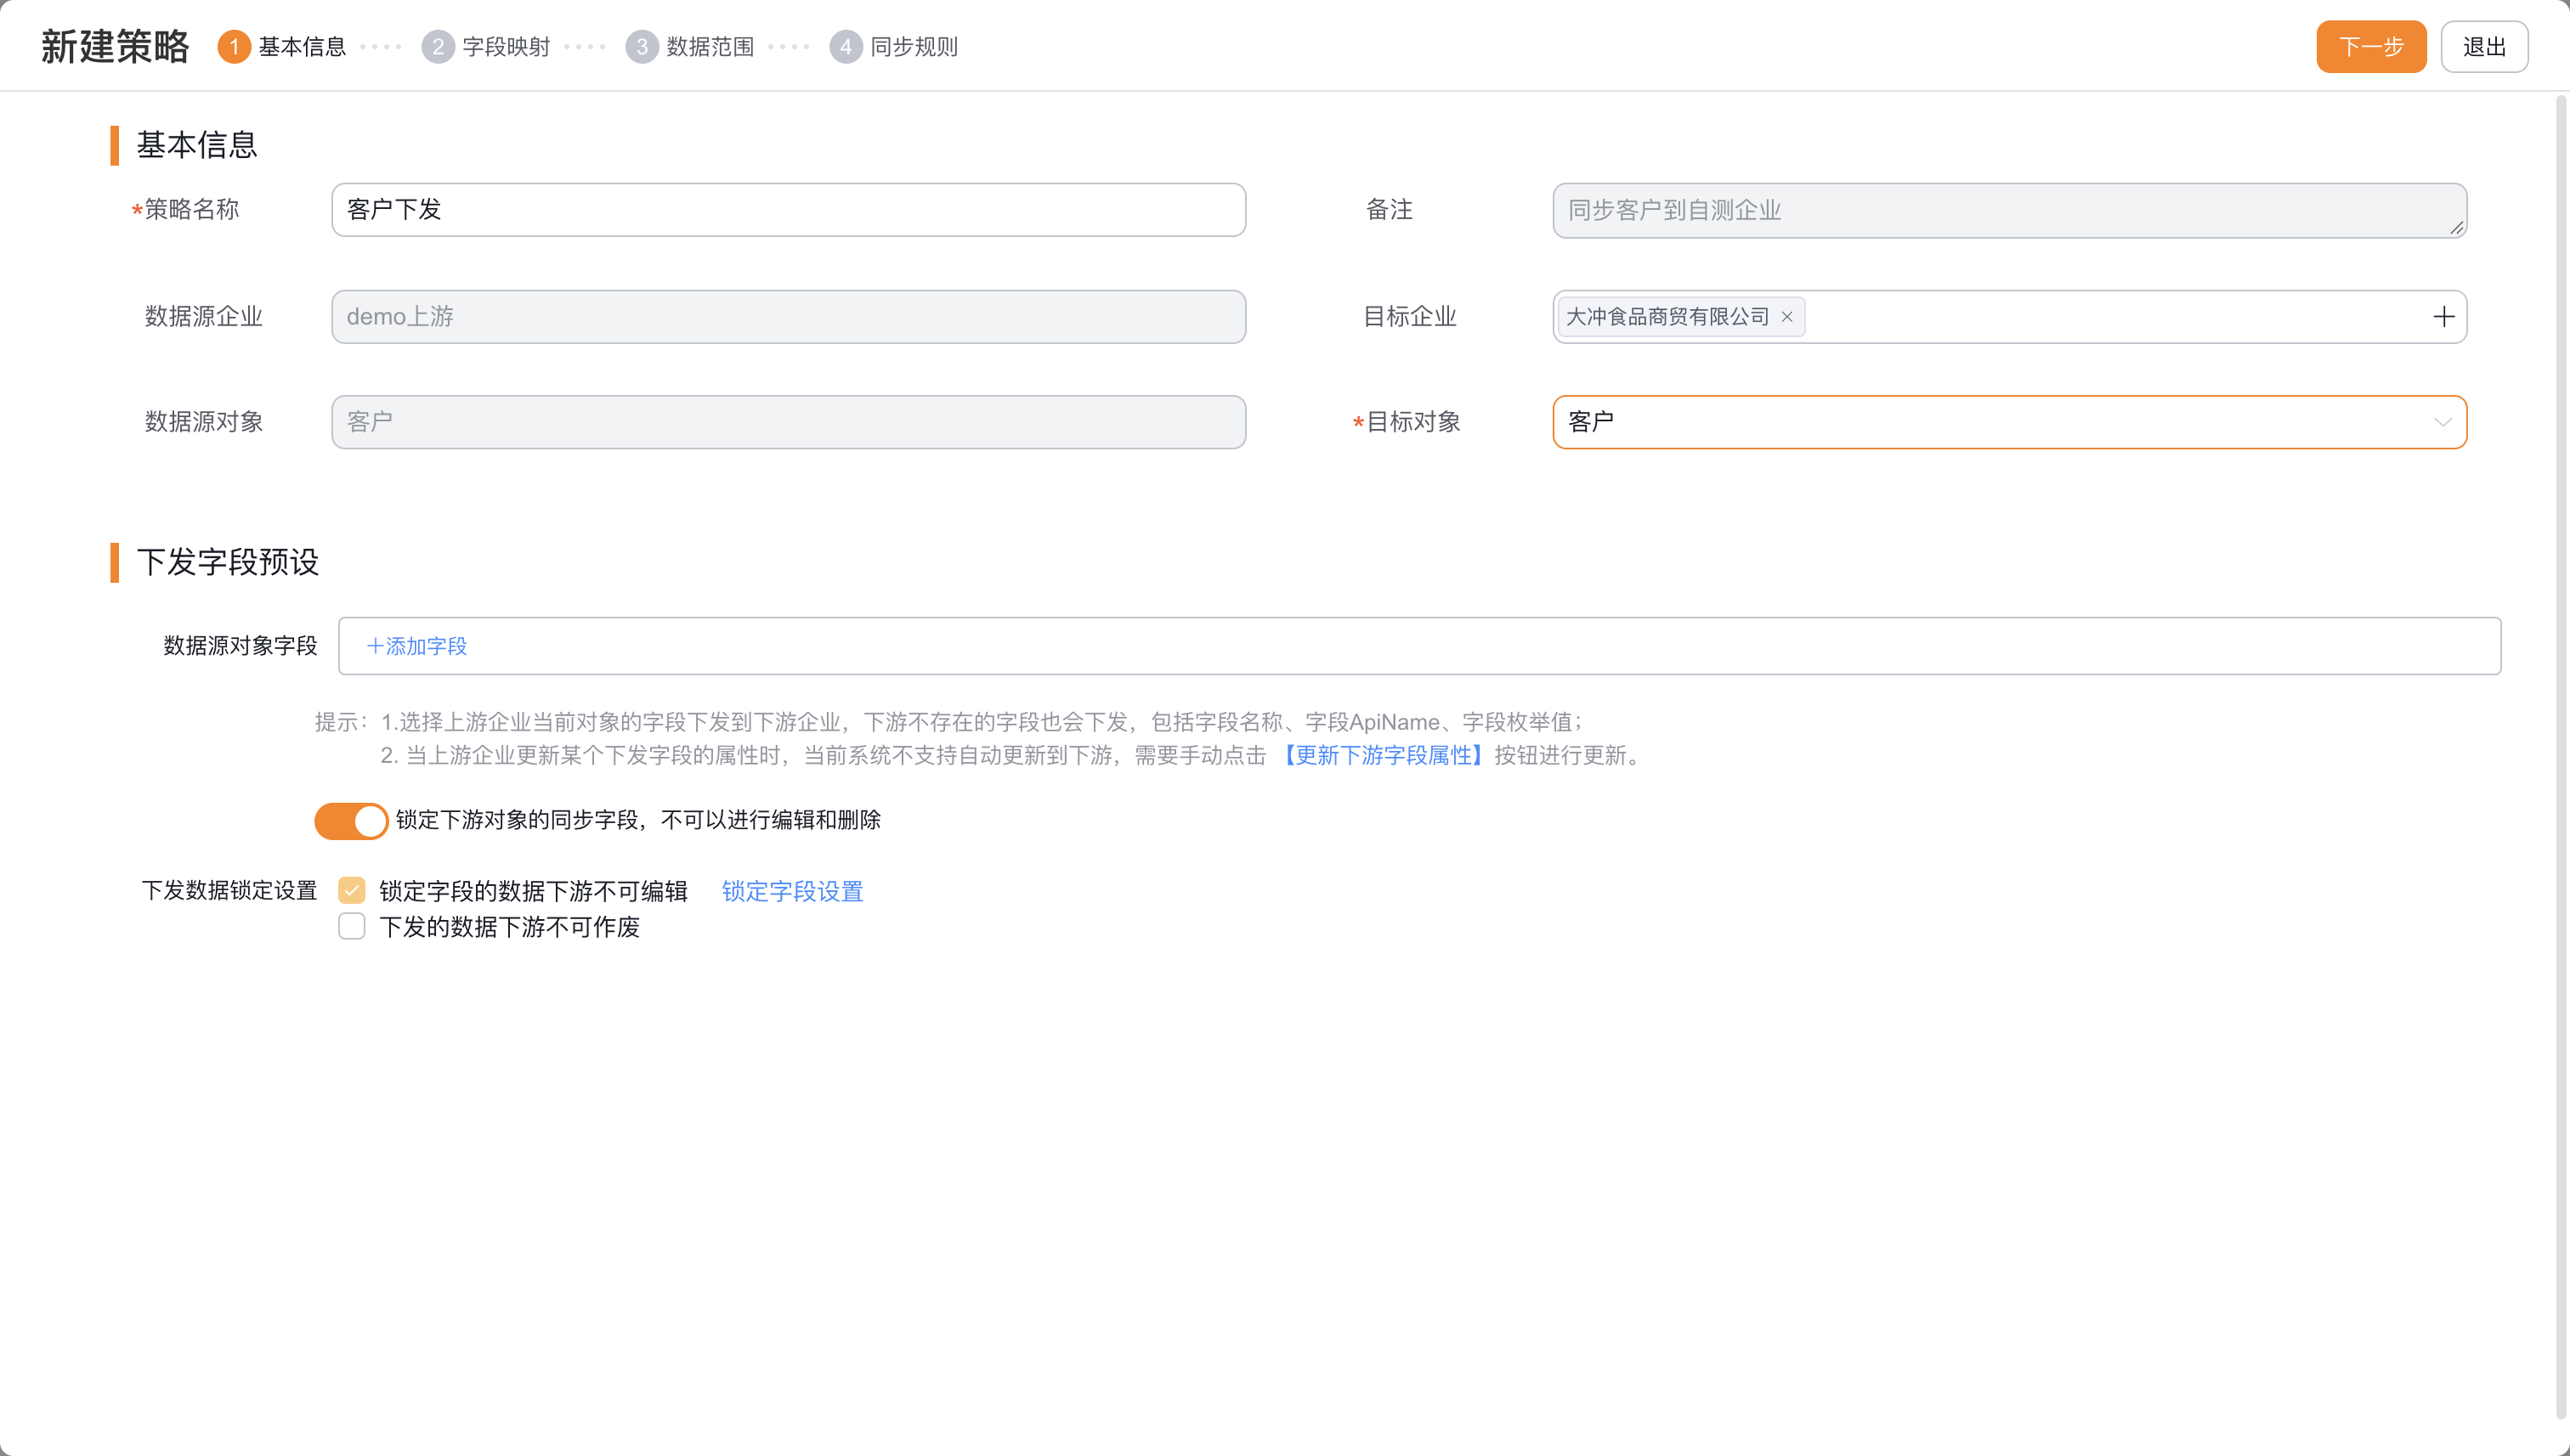Edit the 策略名称 input field

pyautogui.click(x=789, y=210)
